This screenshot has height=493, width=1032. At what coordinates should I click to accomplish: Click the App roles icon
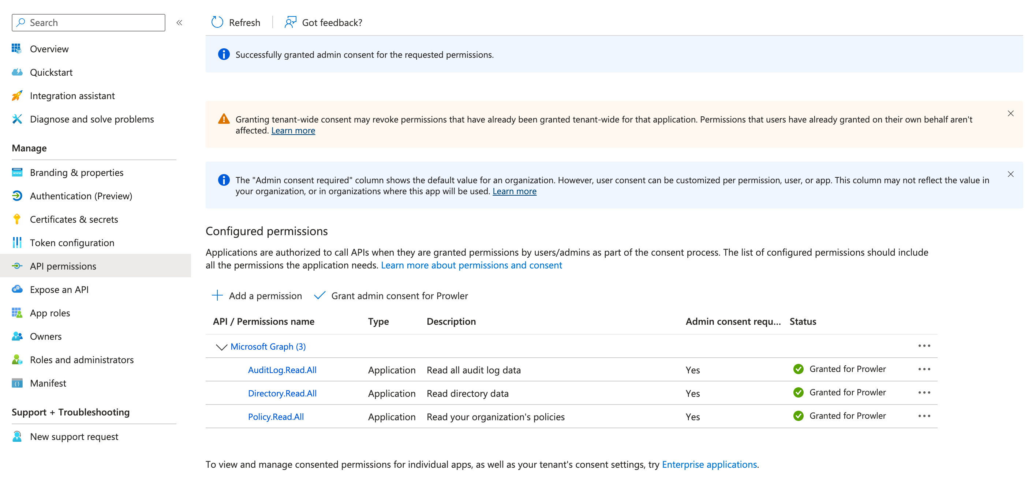[17, 313]
